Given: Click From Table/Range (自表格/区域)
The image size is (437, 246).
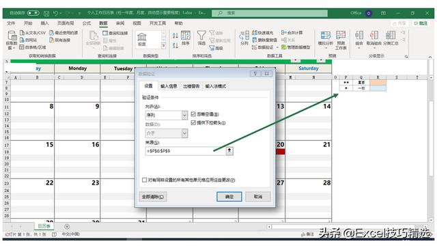Looking at the screenshot, I should 33,47.
